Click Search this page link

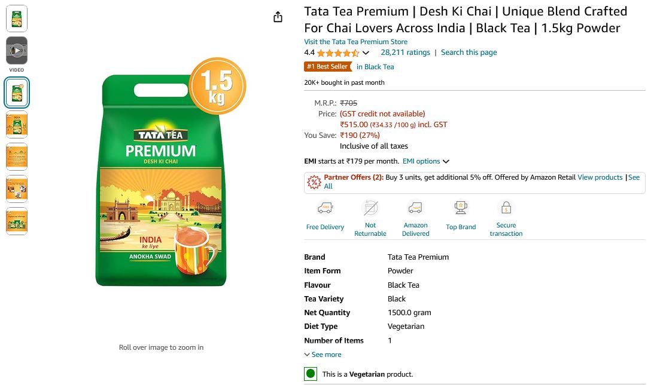click(x=469, y=53)
